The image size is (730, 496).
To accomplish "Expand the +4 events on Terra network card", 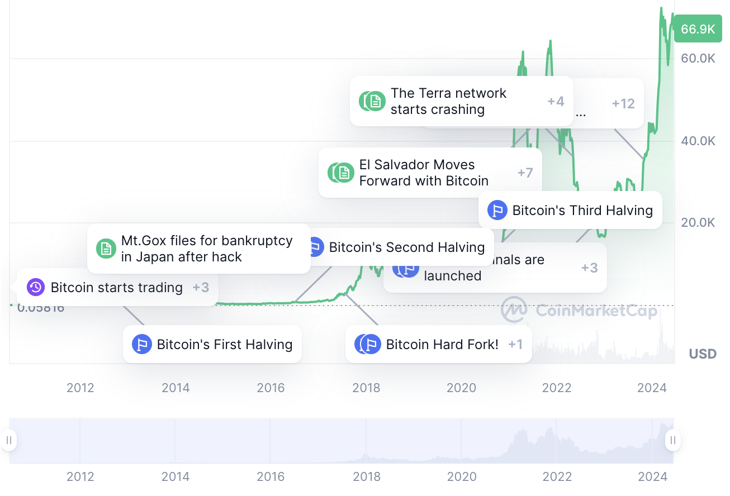I will tap(556, 101).
